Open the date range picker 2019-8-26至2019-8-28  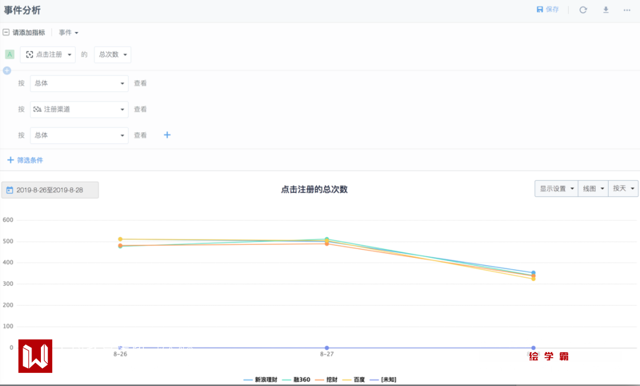tap(50, 190)
